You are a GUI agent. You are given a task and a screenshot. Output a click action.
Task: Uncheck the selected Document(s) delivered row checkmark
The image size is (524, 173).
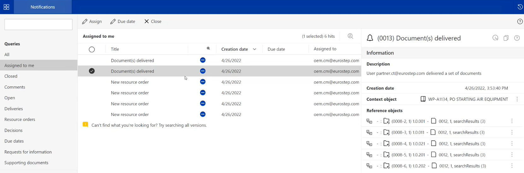92,71
